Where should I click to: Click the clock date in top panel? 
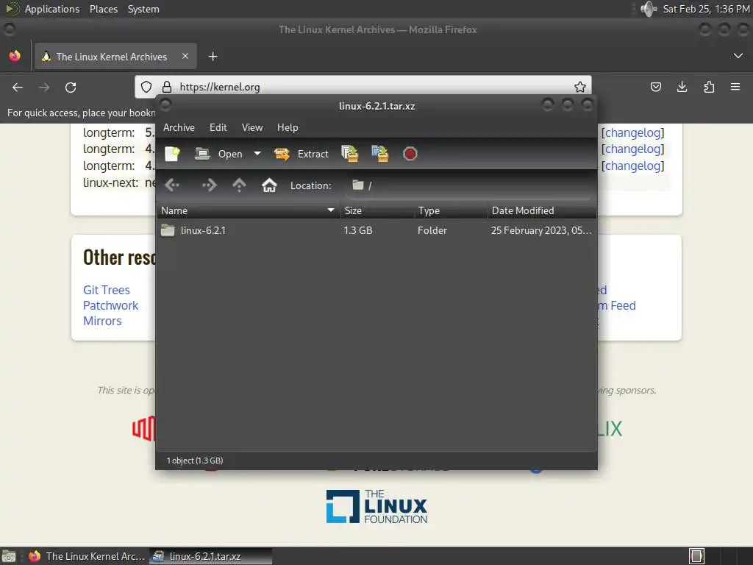(706, 9)
